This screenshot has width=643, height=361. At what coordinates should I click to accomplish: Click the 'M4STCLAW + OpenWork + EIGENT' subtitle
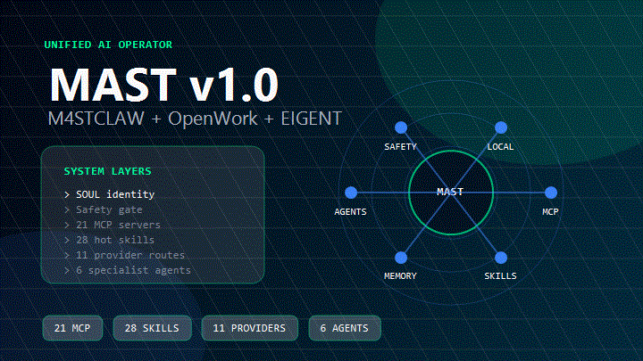tap(195, 119)
